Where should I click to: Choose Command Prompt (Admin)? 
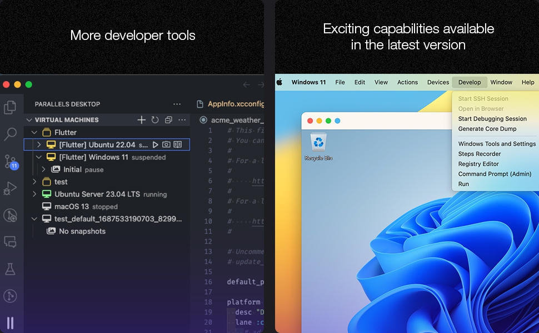(x=495, y=174)
